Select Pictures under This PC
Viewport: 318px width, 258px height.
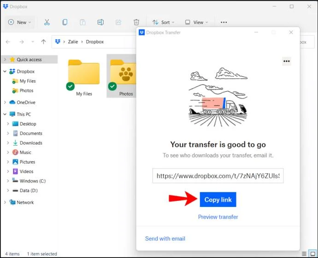(x=27, y=162)
